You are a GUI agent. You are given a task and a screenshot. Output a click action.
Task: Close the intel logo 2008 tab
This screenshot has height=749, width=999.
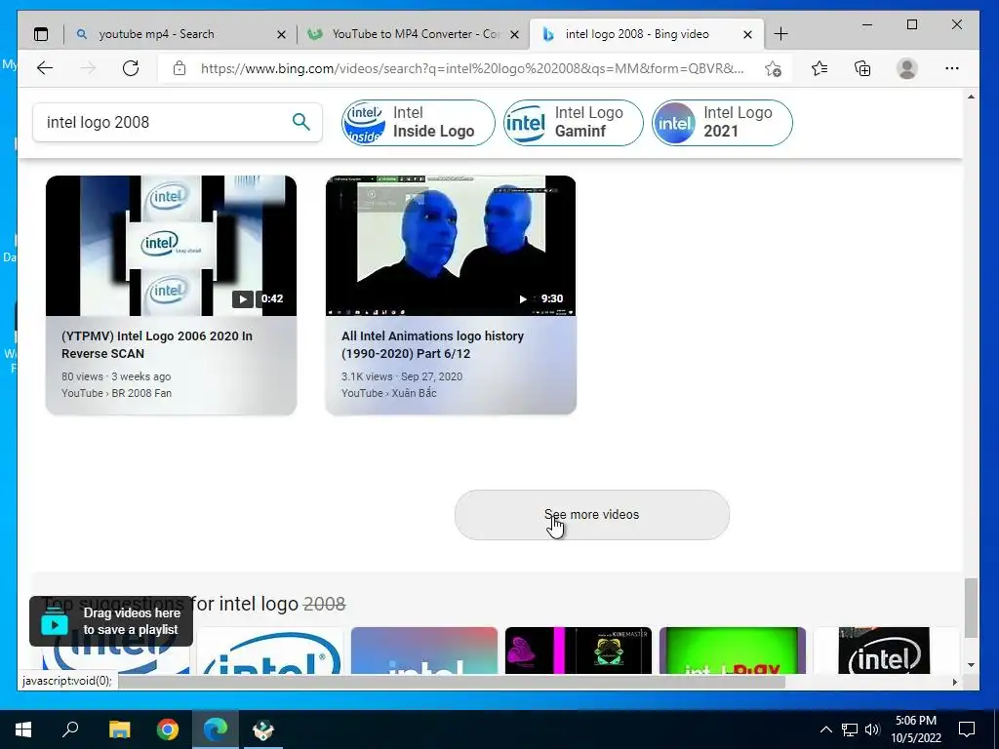point(748,34)
